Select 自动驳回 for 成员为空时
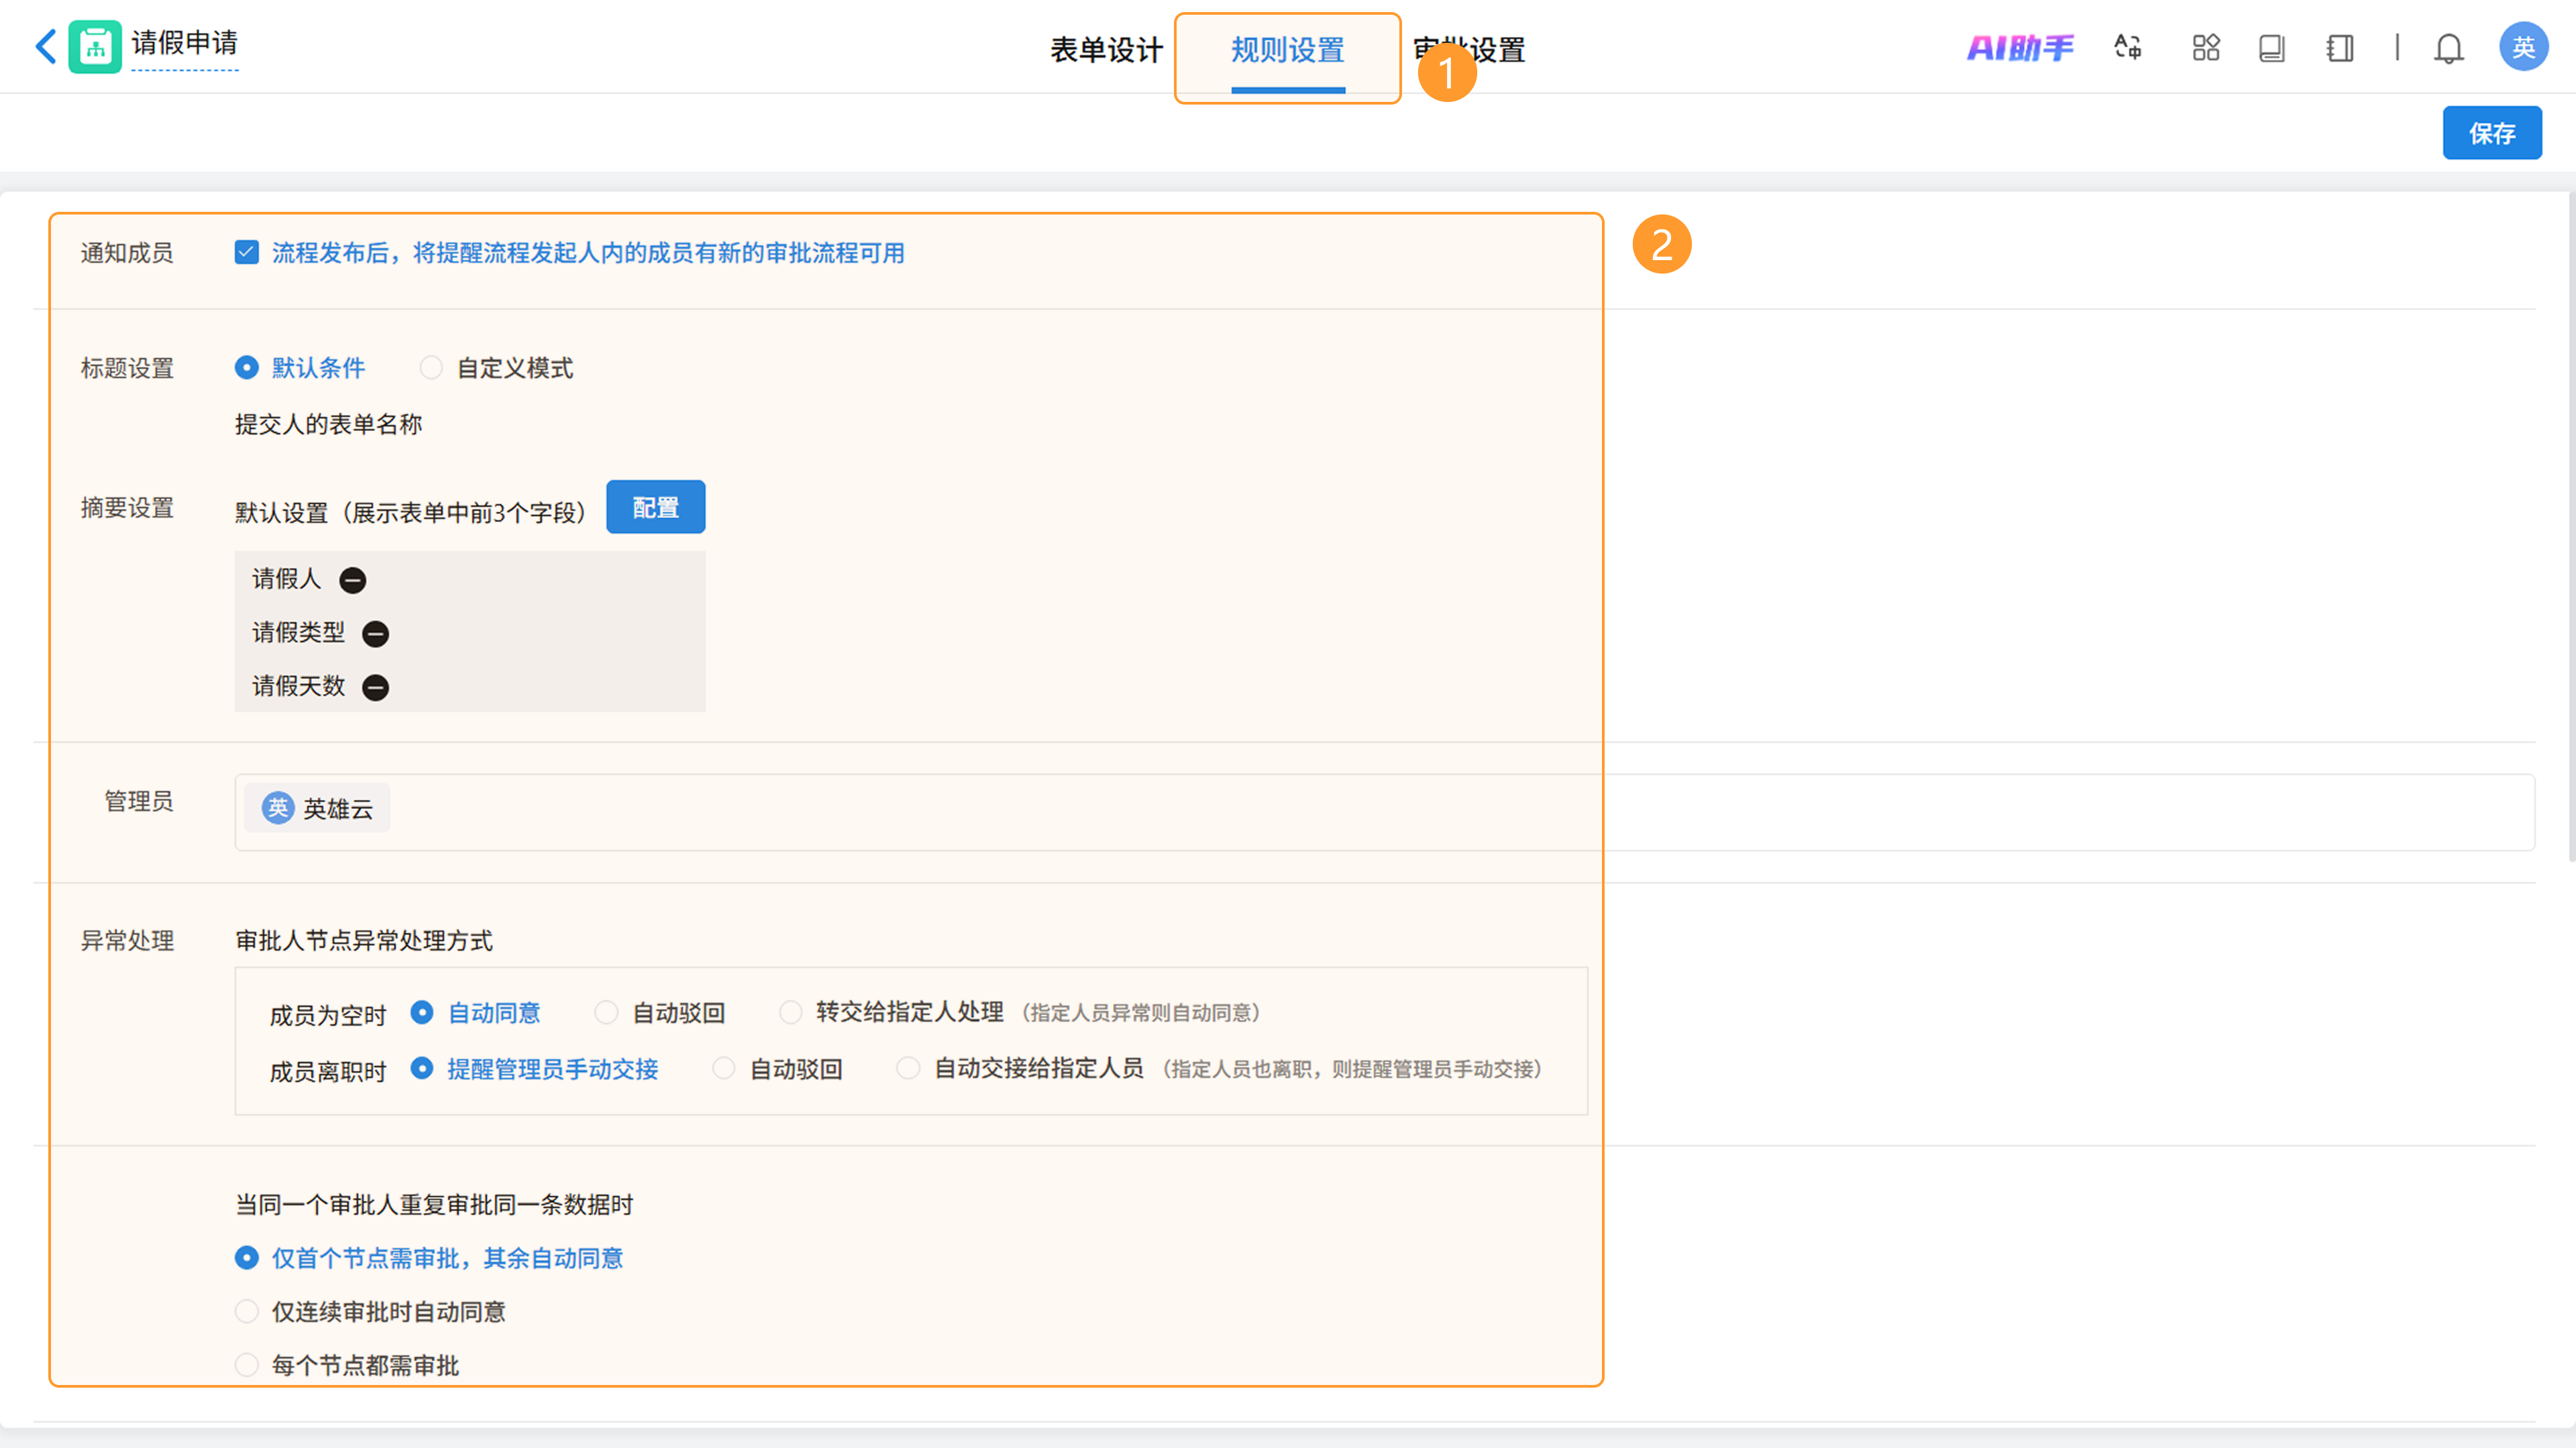Viewport: 2576px width, 1448px height. click(x=606, y=1012)
